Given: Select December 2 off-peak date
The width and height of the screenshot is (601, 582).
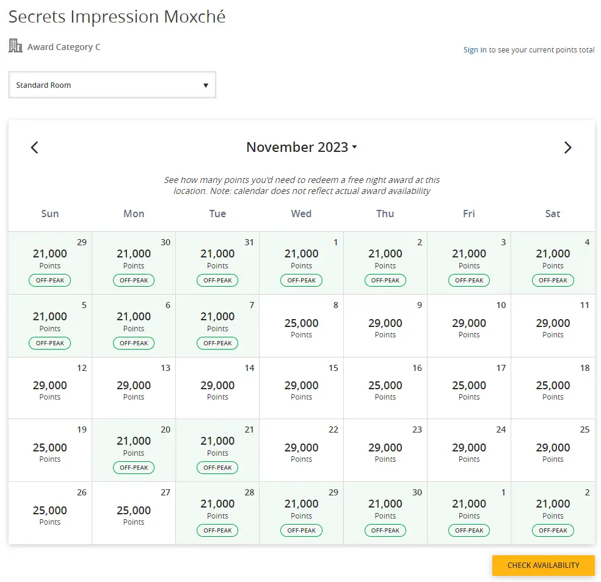Looking at the screenshot, I should point(553,513).
